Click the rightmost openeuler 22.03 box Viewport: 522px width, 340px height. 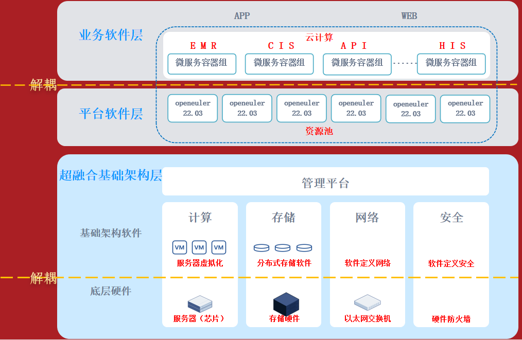pyautogui.click(x=465, y=108)
